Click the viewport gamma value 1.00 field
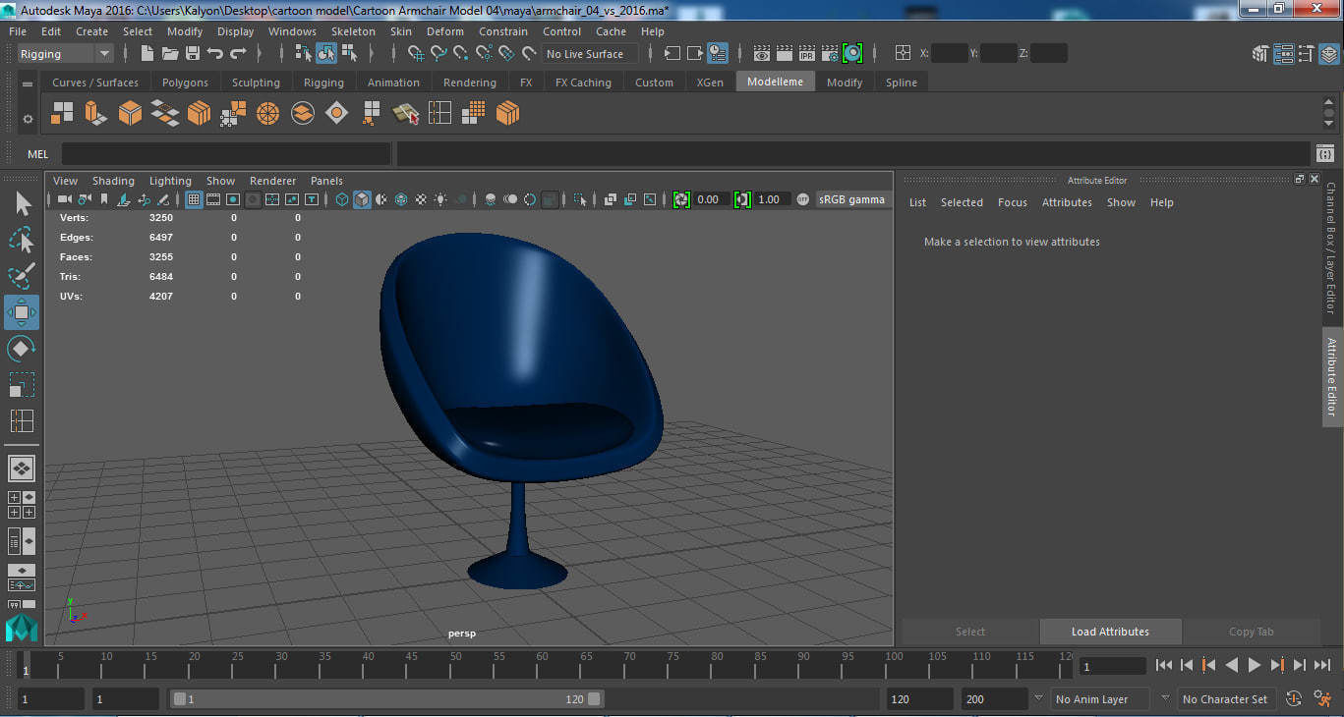 (x=772, y=199)
